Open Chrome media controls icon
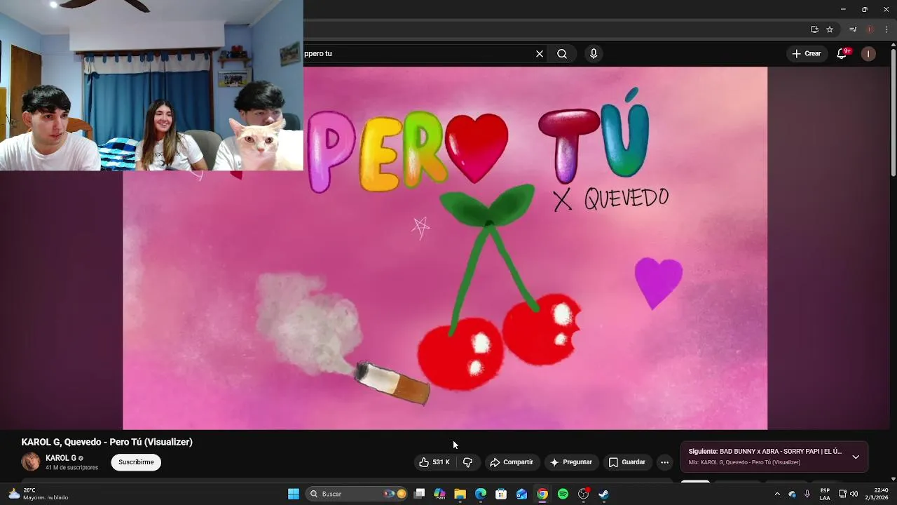 [x=853, y=29]
